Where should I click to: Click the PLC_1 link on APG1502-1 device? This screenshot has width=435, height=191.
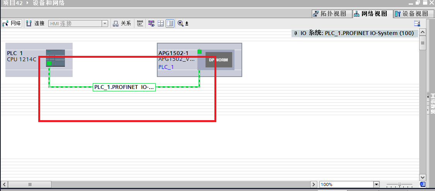tap(166, 67)
